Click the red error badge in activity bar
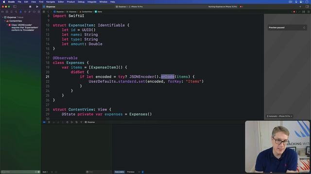The width and height of the screenshot is (311, 174). click(x=242, y=7)
